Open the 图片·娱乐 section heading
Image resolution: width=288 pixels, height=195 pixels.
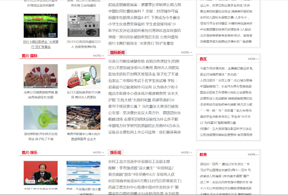[x=29, y=152]
